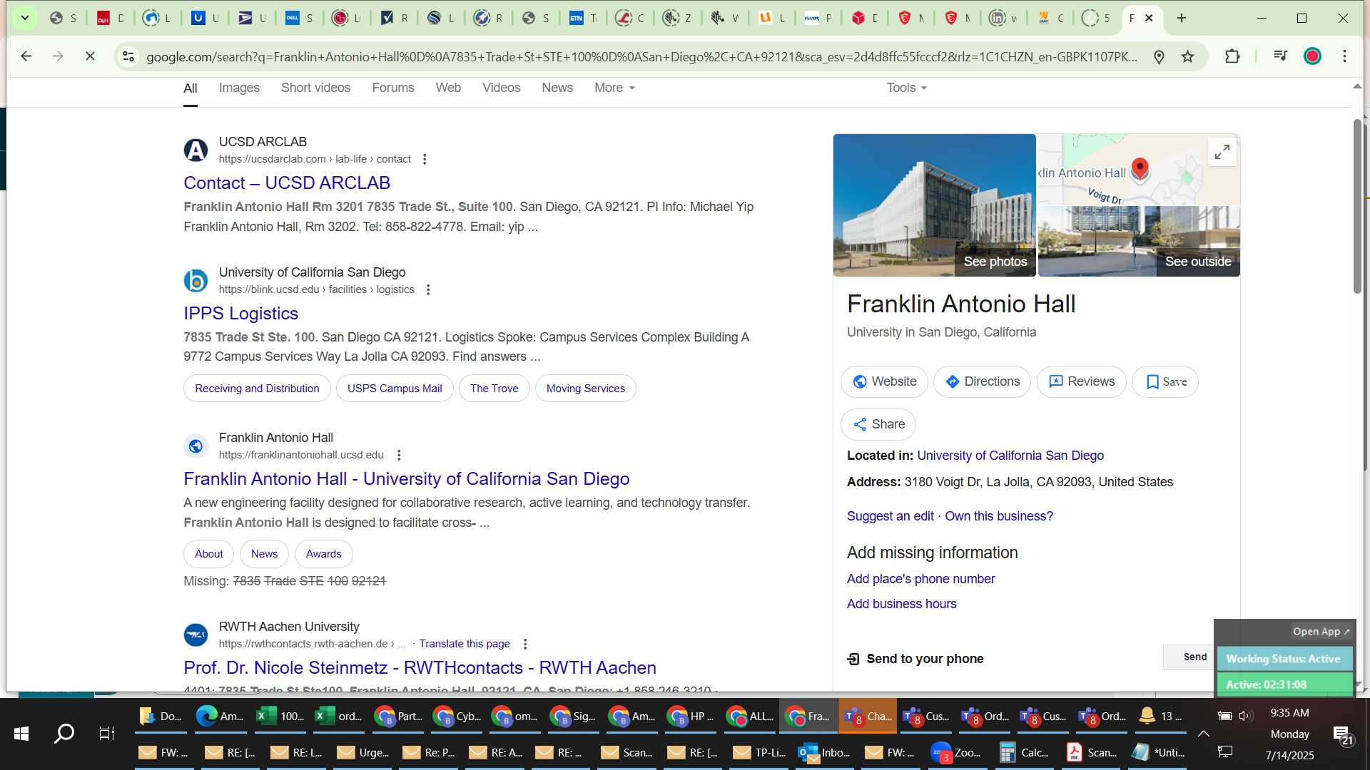Viewport: 1370px width, 770px height.
Task: Open Reviews for Franklin Antonio Hall
Action: [1082, 382]
